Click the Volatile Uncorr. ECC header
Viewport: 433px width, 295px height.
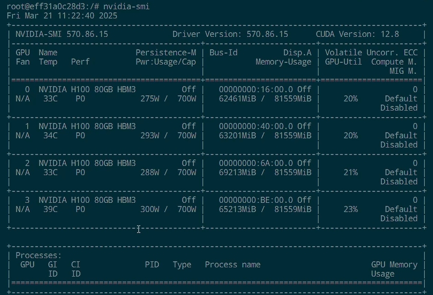pyautogui.click(x=371, y=53)
